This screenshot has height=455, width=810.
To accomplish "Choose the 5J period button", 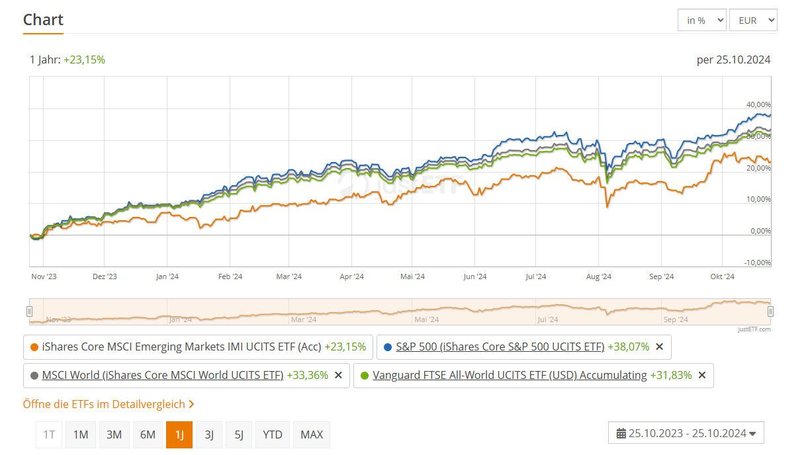I will click(x=239, y=434).
